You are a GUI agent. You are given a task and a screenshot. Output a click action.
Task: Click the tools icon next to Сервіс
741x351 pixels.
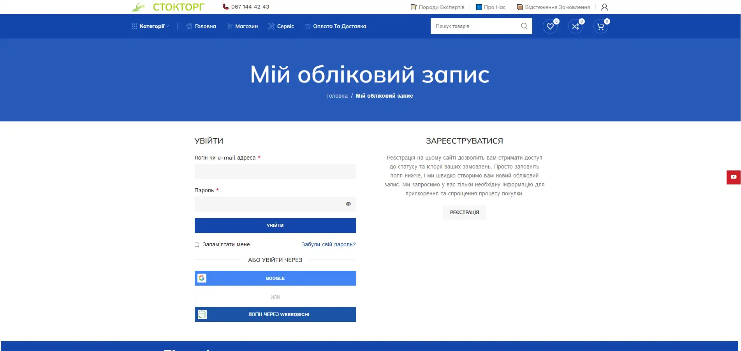click(x=271, y=26)
